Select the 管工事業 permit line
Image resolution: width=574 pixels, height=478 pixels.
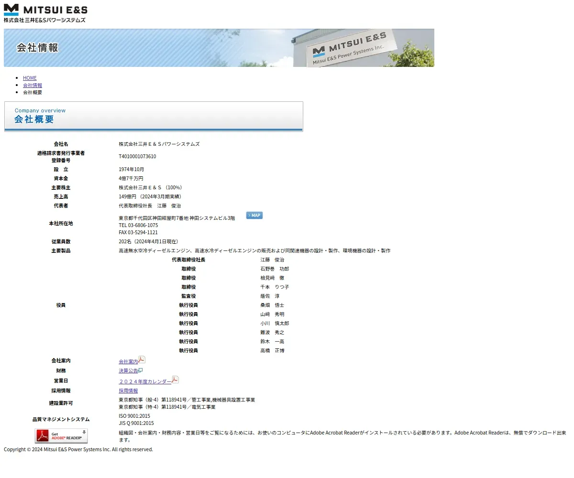pos(187,400)
